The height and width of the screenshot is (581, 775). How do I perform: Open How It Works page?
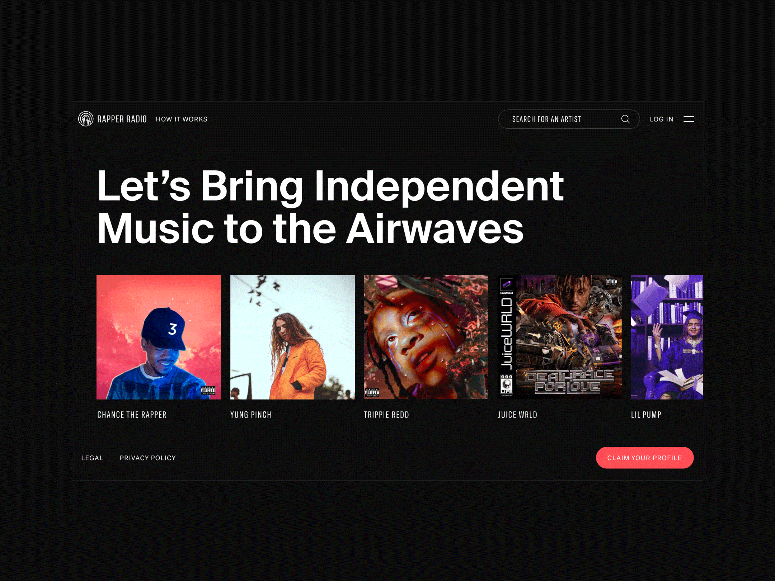click(182, 119)
